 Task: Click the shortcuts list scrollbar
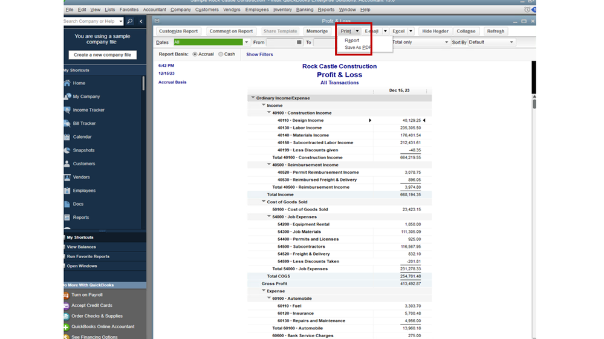coord(143,83)
